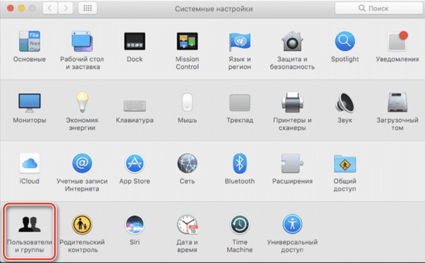425x263 pixels.
Task: Go back with the left arrow button
Action: click(50, 8)
